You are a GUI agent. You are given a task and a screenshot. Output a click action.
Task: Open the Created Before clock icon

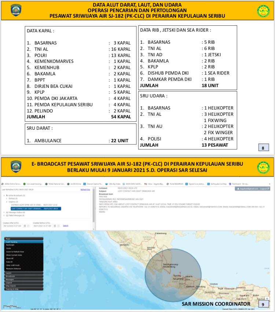click(x=58, y=226)
